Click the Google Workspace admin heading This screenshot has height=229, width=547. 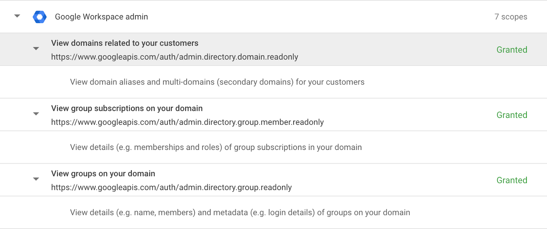(x=101, y=17)
